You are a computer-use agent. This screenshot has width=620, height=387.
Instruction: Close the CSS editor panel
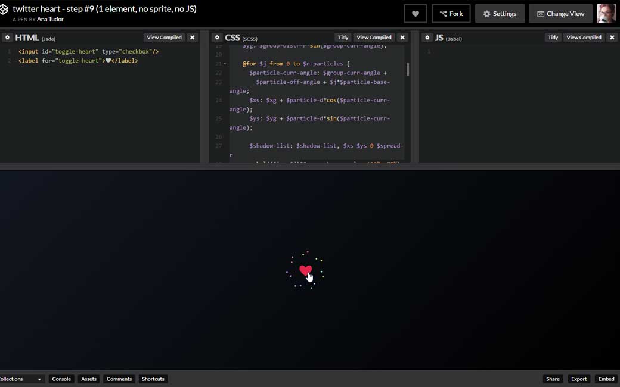coord(402,38)
